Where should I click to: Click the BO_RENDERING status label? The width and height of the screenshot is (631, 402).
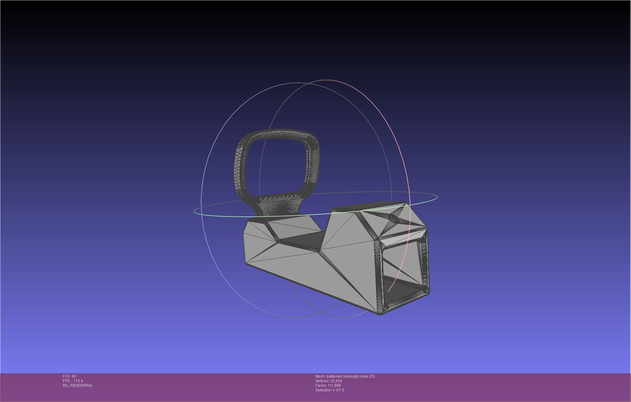pyautogui.click(x=78, y=386)
